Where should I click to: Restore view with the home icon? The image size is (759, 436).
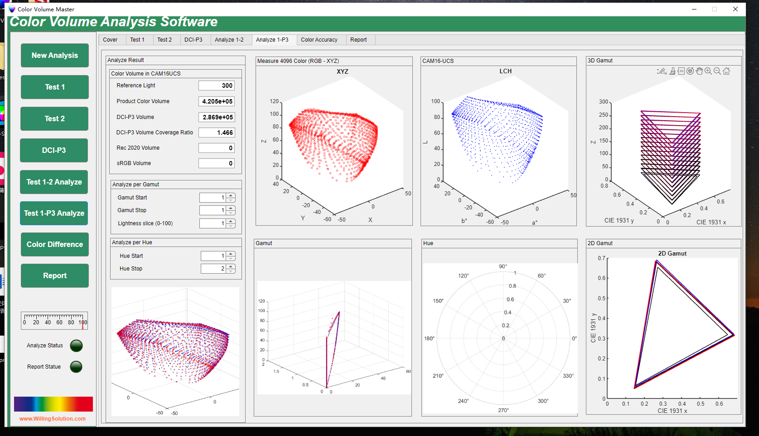[x=726, y=71]
